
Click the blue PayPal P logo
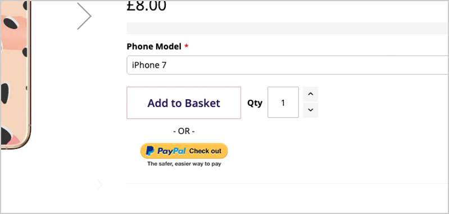[150, 151]
